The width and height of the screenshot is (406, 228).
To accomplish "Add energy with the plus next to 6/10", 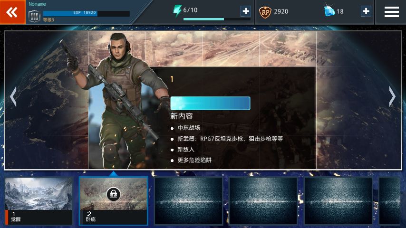I will tap(245, 11).
